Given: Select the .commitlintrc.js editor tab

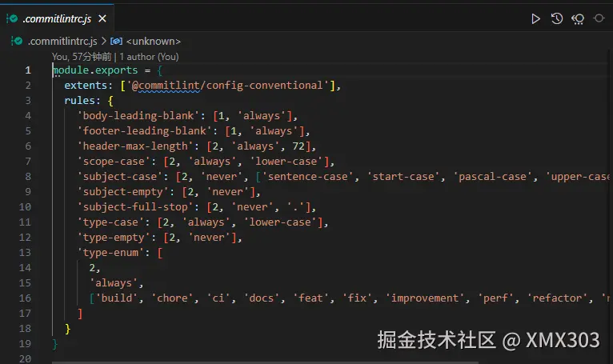Looking at the screenshot, I should 57,18.
